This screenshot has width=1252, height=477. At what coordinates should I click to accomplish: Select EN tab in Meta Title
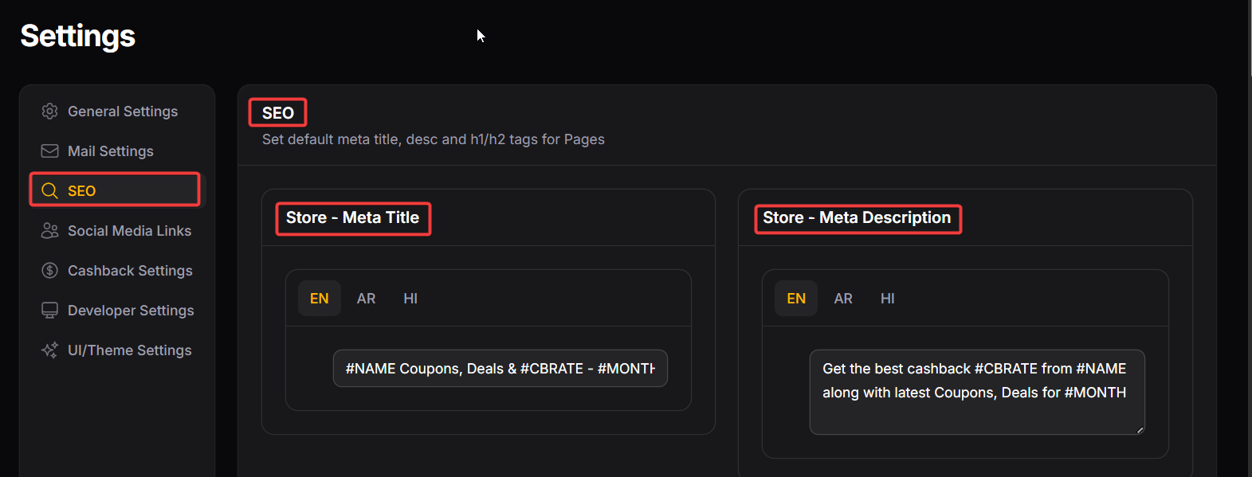(x=320, y=299)
